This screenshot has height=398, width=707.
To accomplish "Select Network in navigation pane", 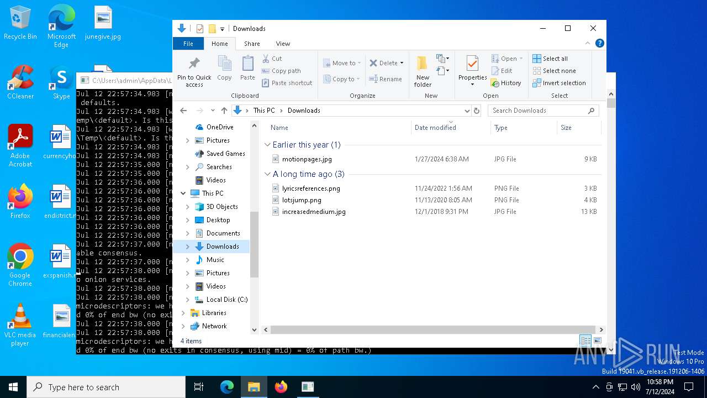I will pyautogui.click(x=214, y=326).
